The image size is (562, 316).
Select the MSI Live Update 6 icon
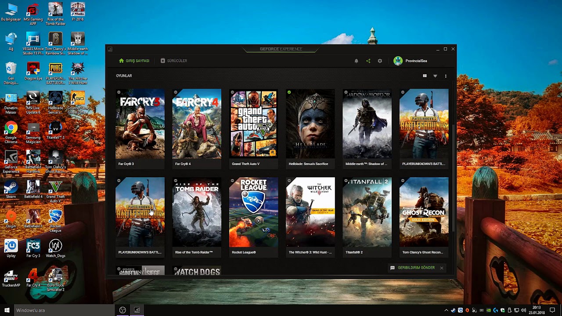click(x=33, y=103)
